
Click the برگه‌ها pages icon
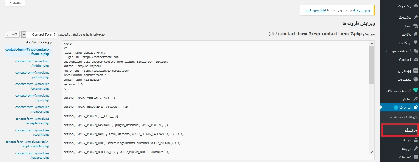(416, 34)
